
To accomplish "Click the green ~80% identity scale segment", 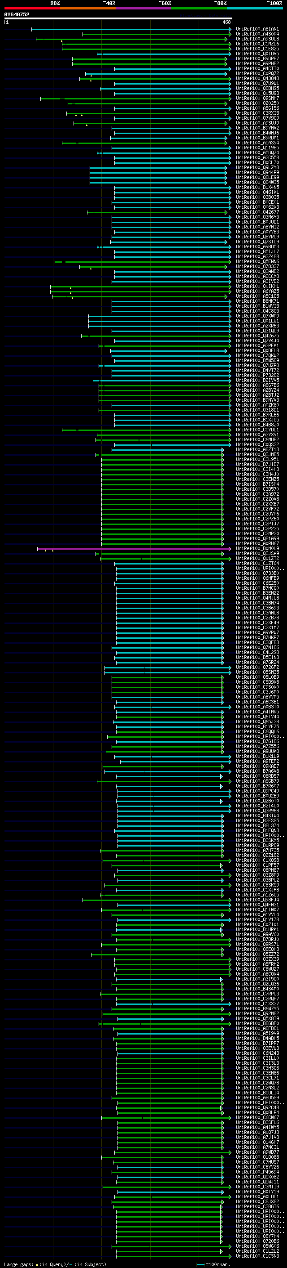I will tap(199, 8).
